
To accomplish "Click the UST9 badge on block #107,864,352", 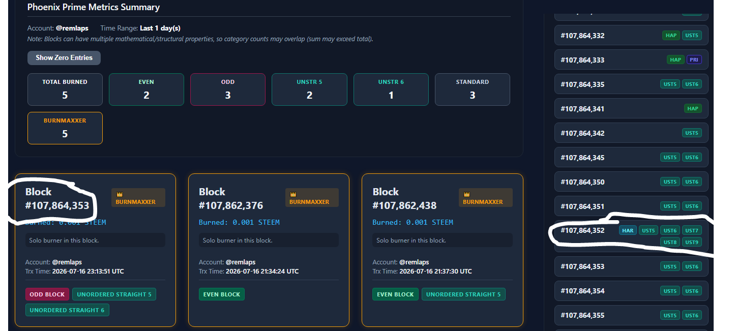I will coord(692,242).
